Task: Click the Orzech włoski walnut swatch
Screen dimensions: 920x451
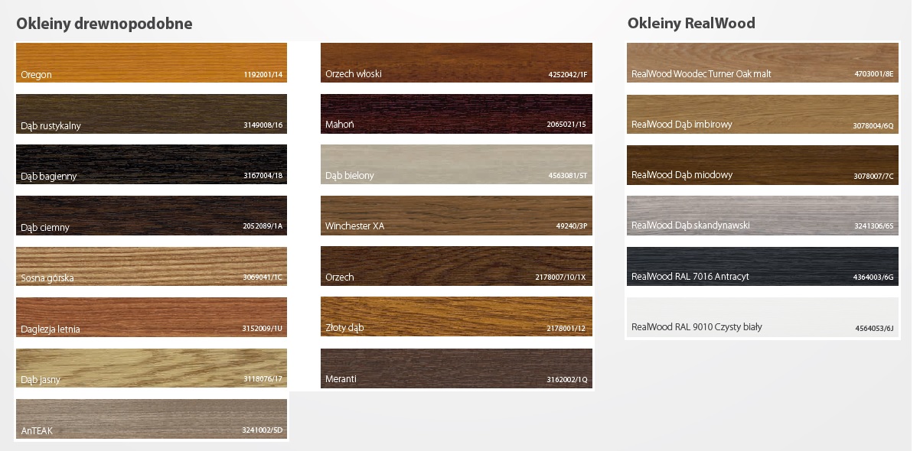Action: 456,63
